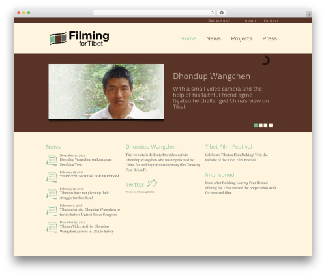Click the Filming for Tibet film strip logo

point(80,38)
